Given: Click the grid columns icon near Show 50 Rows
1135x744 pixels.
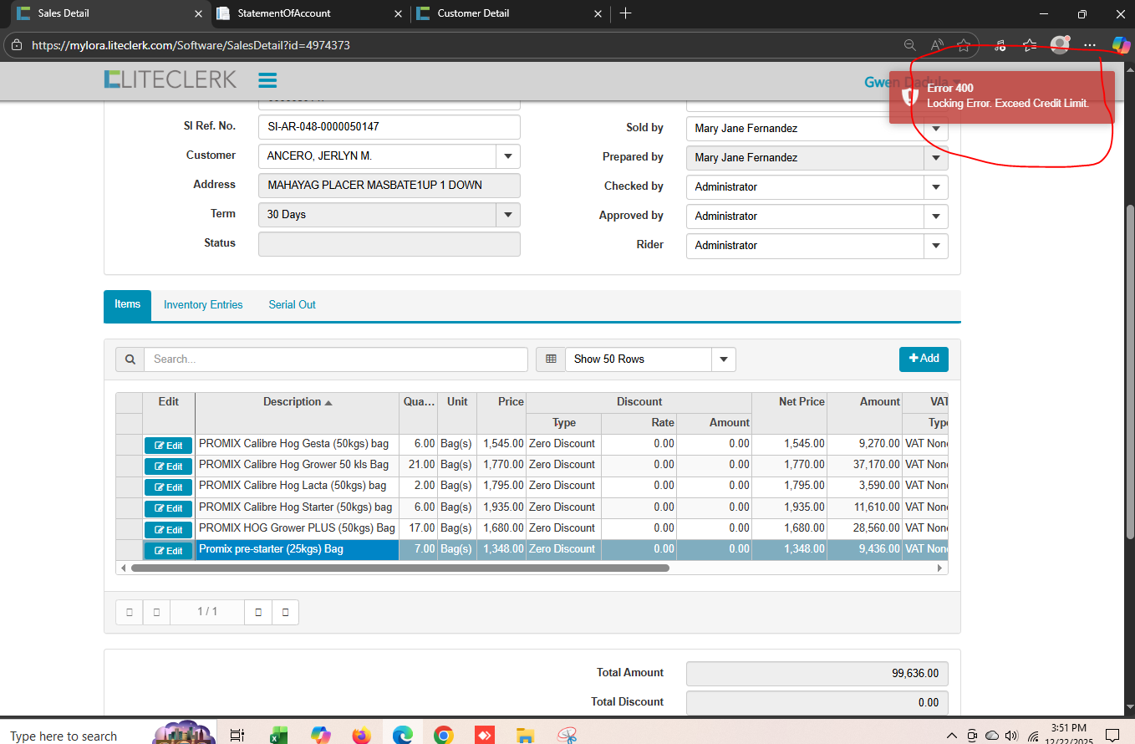Looking at the screenshot, I should 551,359.
